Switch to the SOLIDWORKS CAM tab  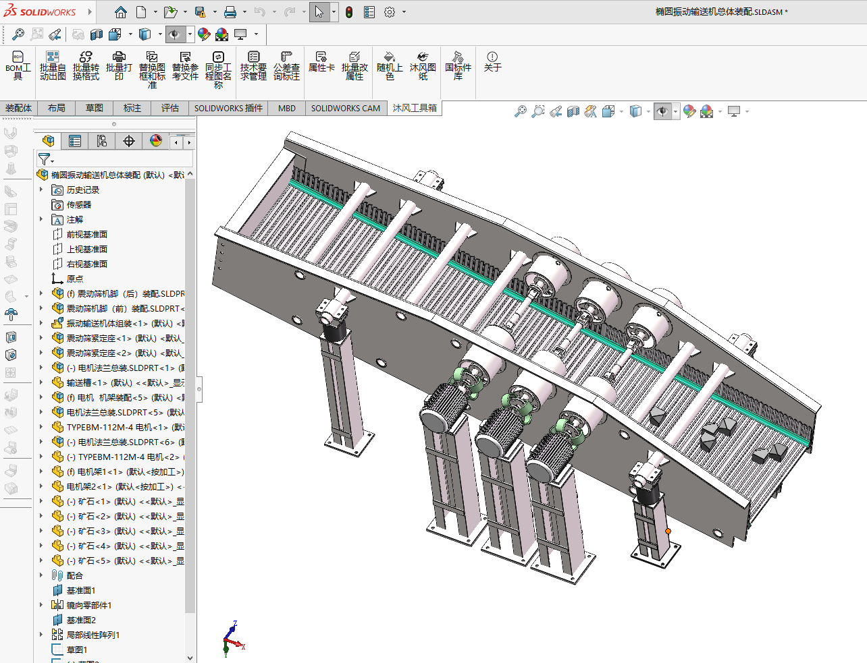point(346,108)
